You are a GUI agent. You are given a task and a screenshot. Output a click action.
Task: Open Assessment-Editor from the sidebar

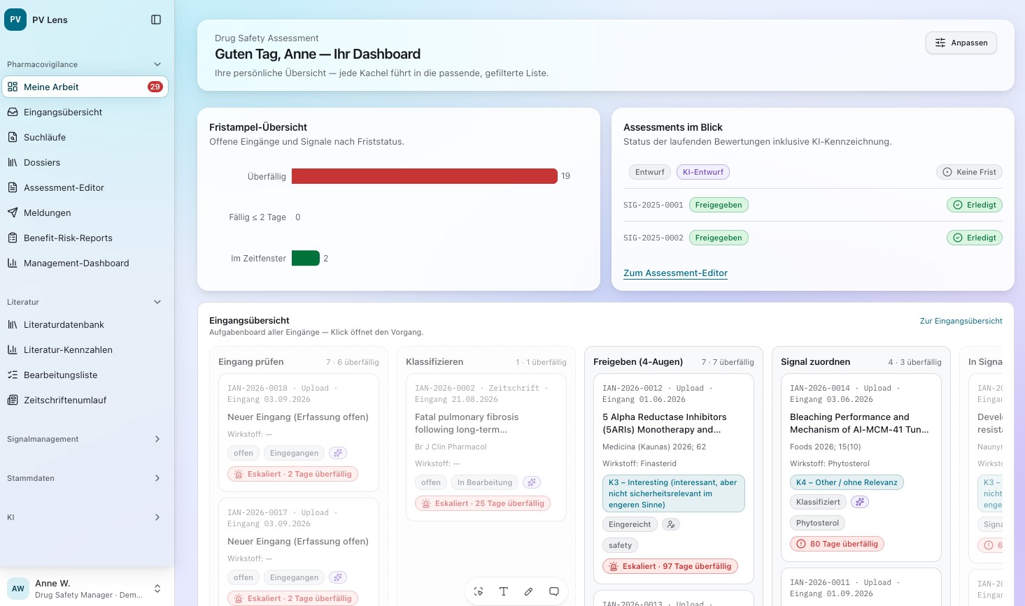pyautogui.click(x=85, y=187)
